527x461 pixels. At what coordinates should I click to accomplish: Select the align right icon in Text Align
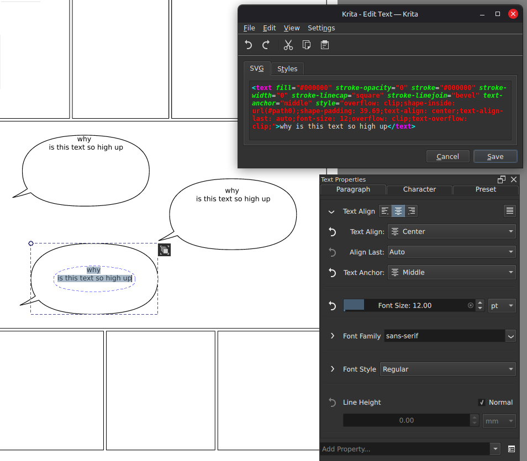tap(411, 211)
